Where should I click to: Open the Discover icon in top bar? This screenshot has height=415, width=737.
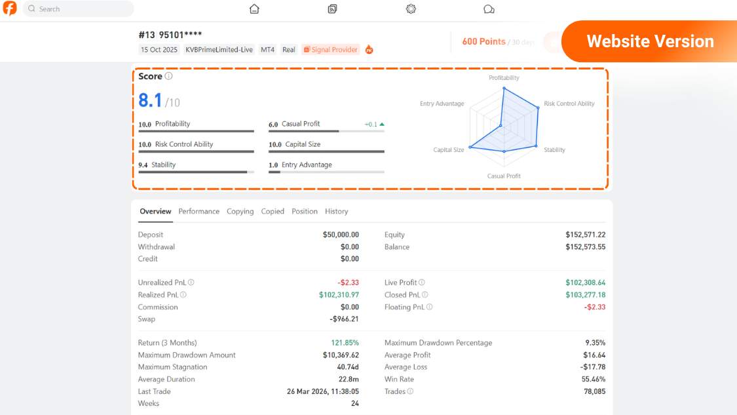(411, 9)
